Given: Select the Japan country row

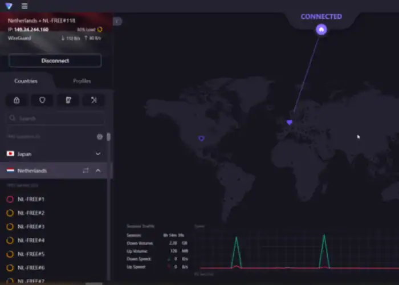Looking at the screenshot, I should pos(54,154).
